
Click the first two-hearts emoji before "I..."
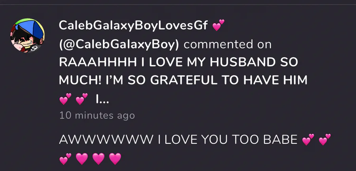(65, 99)
